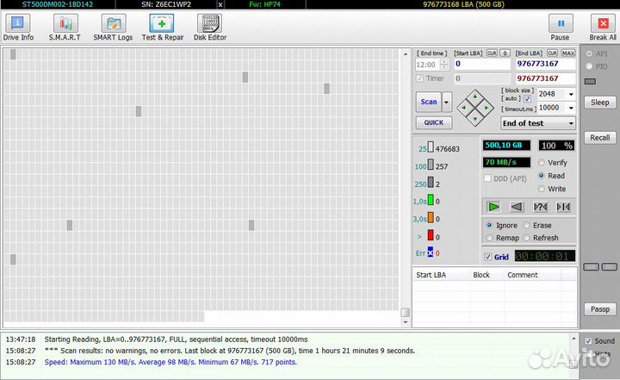Viewport: 620px width, 380px height.
Task: Pause the running scan
Action: (561, 28)
